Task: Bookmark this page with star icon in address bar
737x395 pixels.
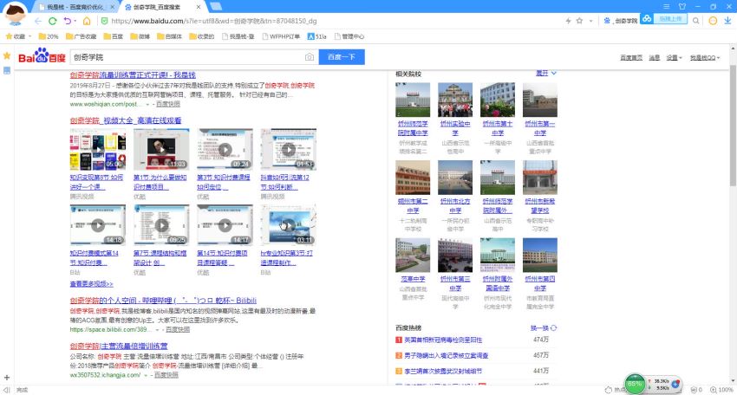Action: 579,21
